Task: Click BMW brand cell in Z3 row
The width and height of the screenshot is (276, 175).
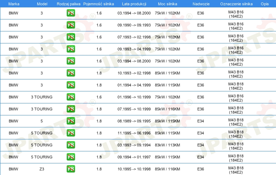Action: 13,169
